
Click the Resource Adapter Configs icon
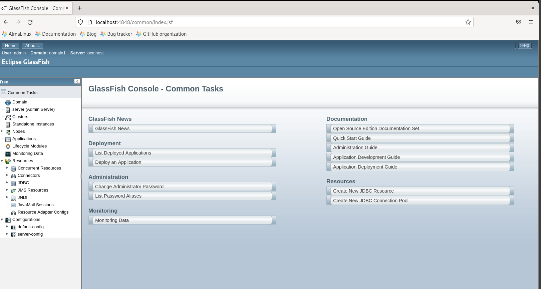click(x=13, y=213)
